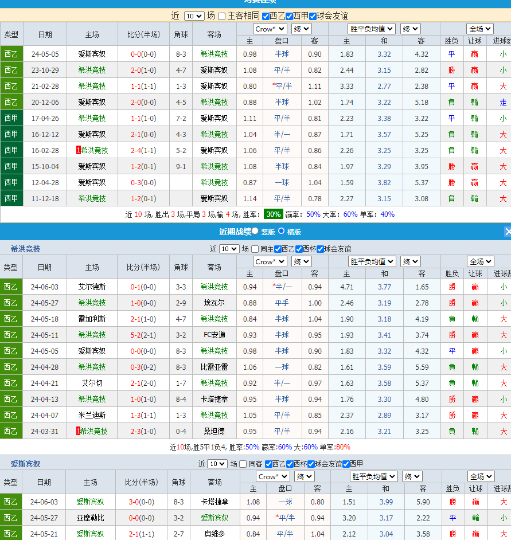
Task: Open Crow* company dropdown in 希洪竞技 table
Action: (x=270, y=261)
